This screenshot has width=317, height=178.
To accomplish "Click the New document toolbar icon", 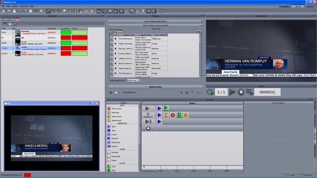I will click(x=3, y=11).
